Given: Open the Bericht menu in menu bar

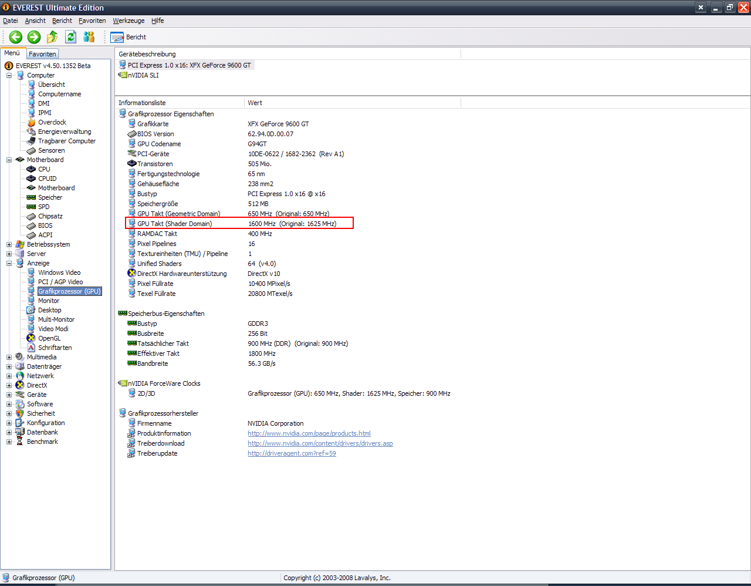Looking at the screenshot, I should coord(62,21).
